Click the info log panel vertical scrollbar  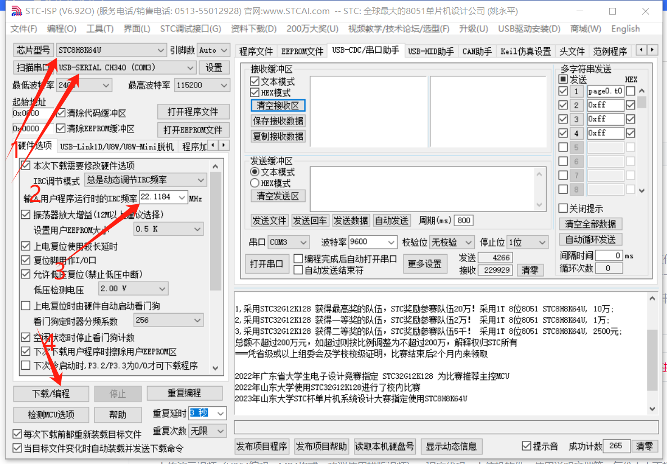652,353
